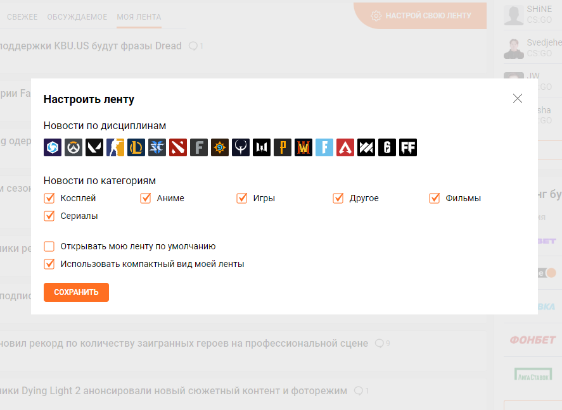Screen dimensions: 562x410
Task: Choose the Valorant discipline icon
Action: tap(94, 147)
